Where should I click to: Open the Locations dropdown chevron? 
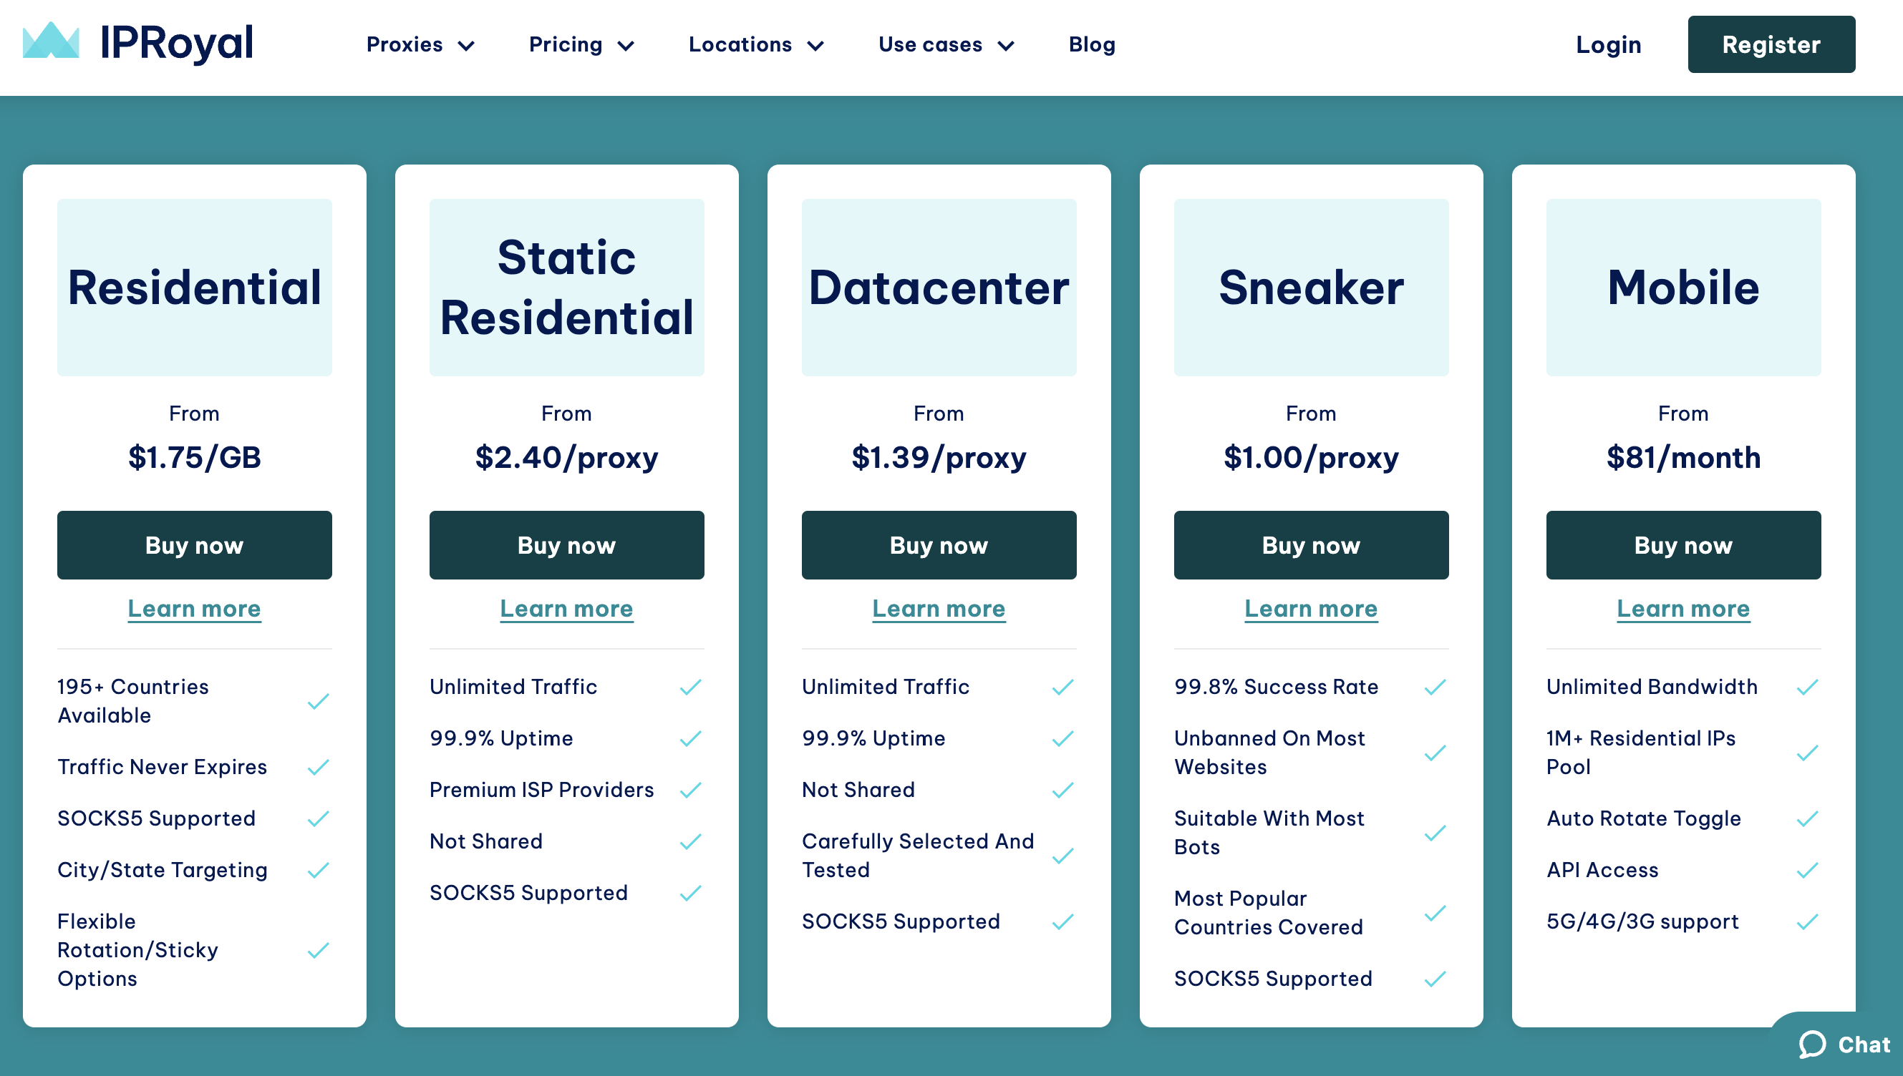[x=815, y=46]
